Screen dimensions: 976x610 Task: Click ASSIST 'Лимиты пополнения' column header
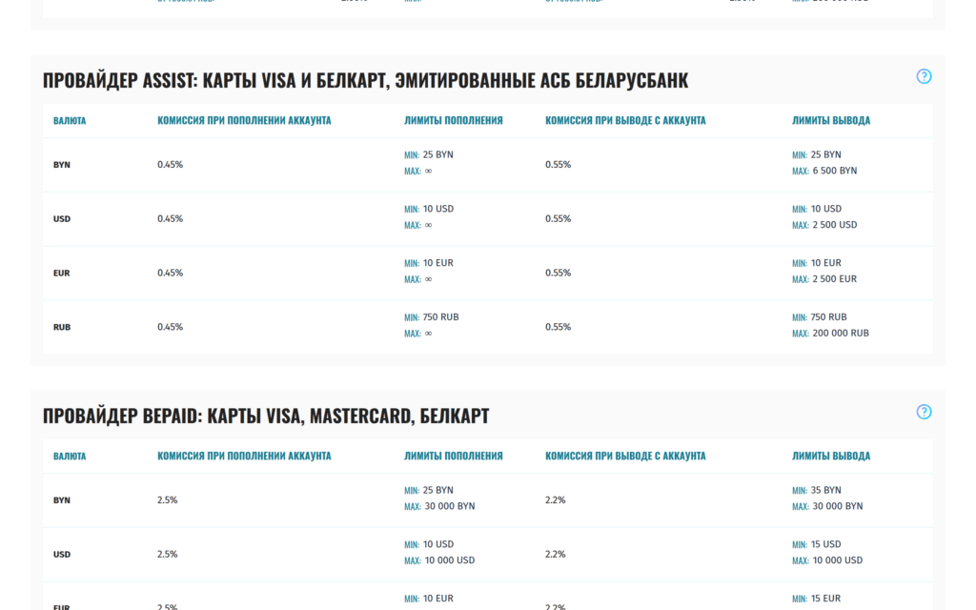click(x=453, y=121)
